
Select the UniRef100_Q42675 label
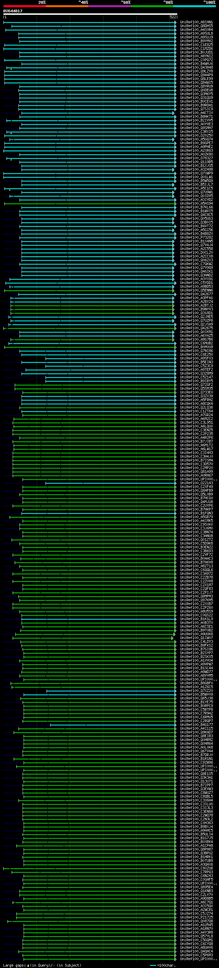coord(196,328)
